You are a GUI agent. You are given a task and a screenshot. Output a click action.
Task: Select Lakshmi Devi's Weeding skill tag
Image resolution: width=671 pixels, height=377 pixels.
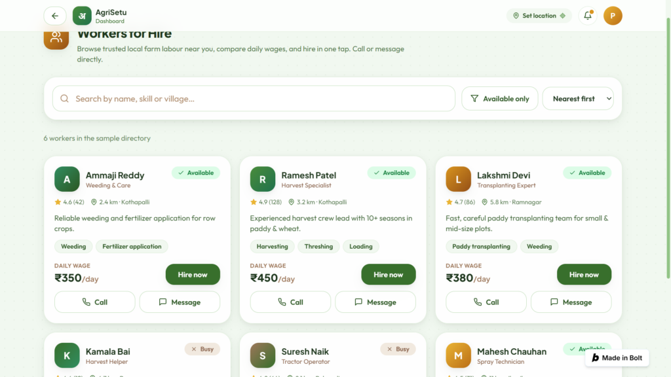pyautogui.click(x=539, y=247)
